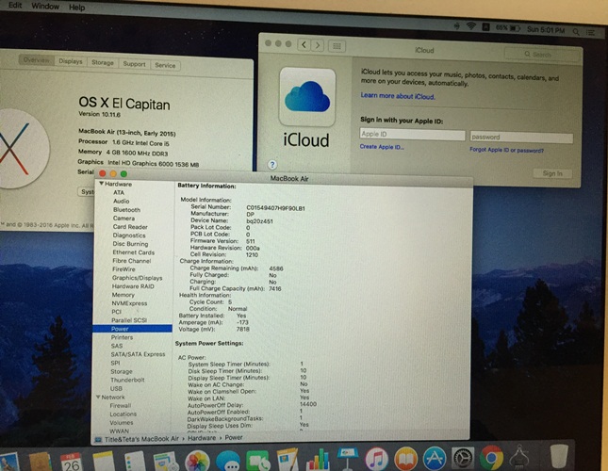Select Camera in the Hardware list
This screenshot has height=471, width=608.
(124, 218)
